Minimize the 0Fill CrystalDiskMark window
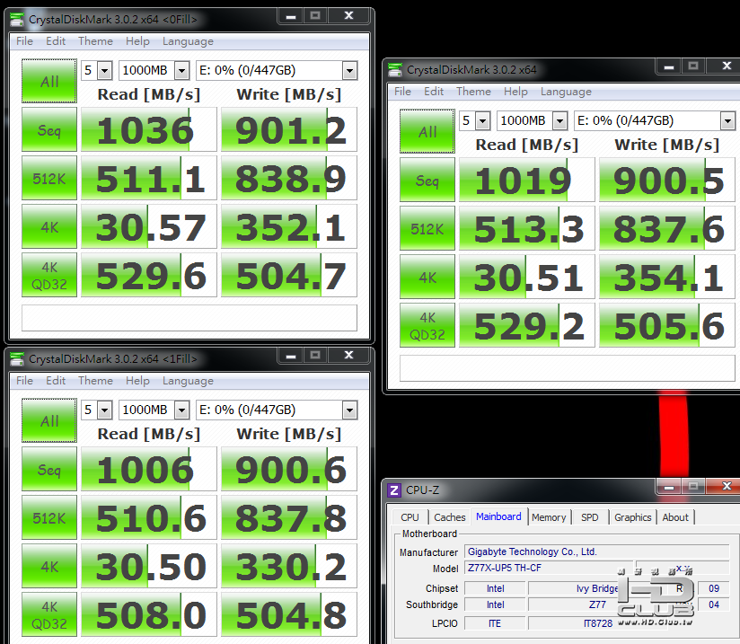The image size is (740, 644). click(x=291, y=16)
